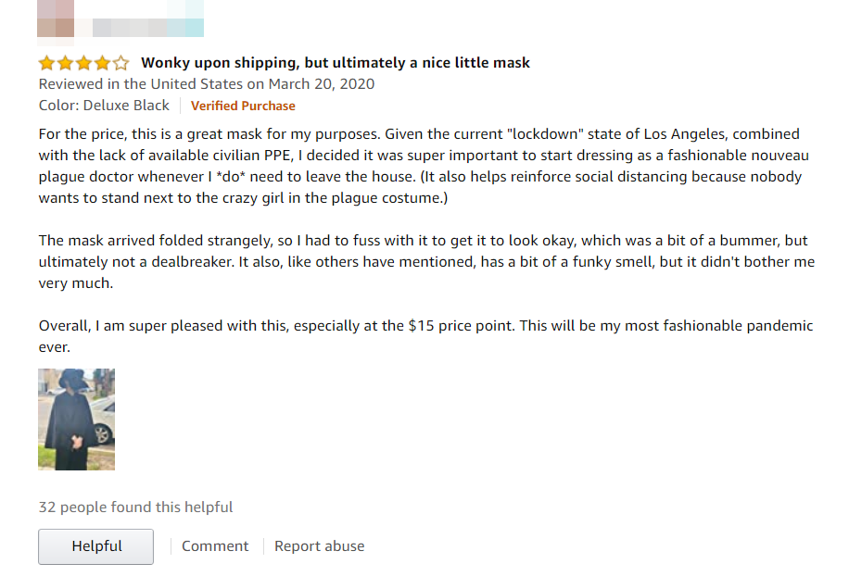Click the review date 'March 20, 2020'
849x576 pixels.
tap(322, 84)
